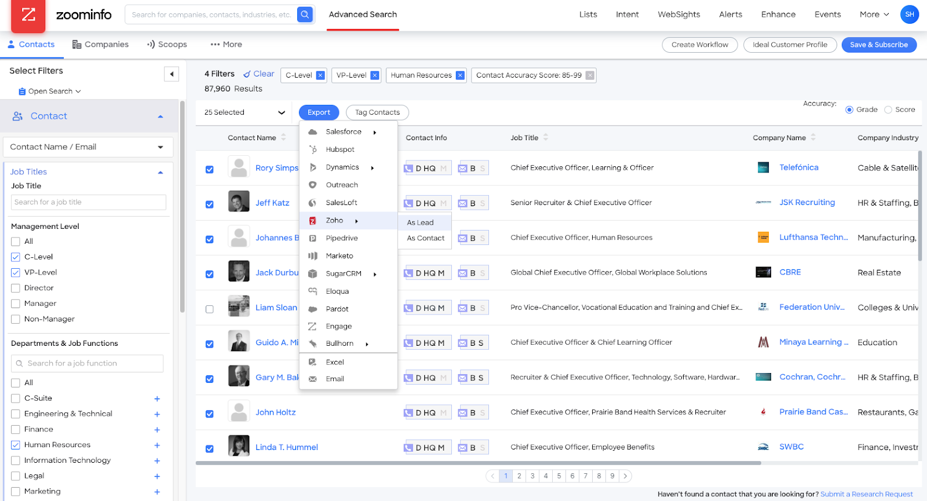Clear all applied filters
Viewport: 927px width, 501px height.
tap(258, 74)
